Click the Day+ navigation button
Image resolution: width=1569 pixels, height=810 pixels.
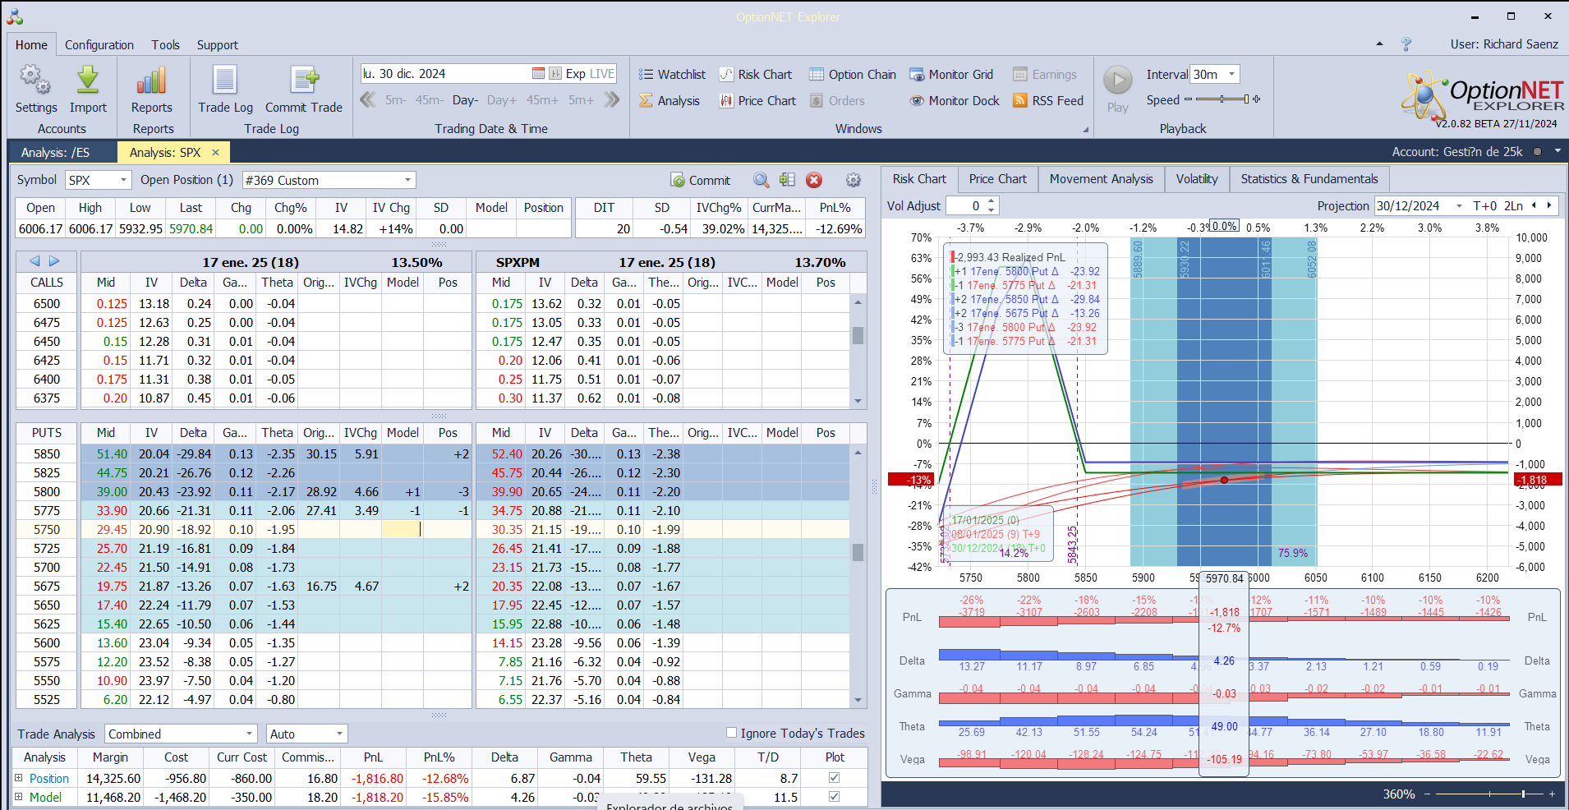pyautogui.click(x=501, y=100)
